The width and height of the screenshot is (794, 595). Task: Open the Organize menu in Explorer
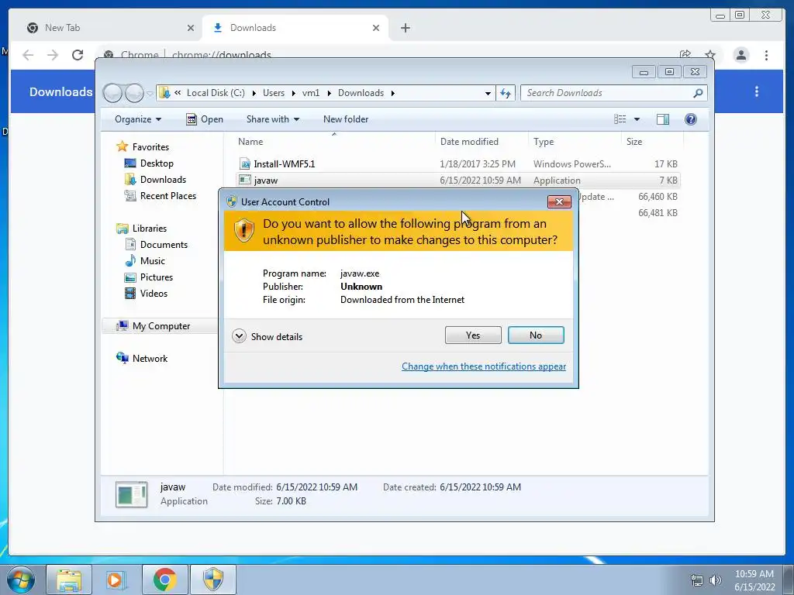tap(138, 119)
